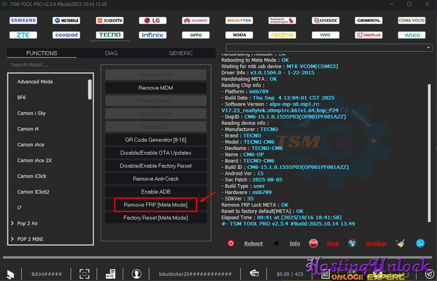Switch to the GENERIC tab
This screenshot has width=437, height=281.
pos(180,53)
